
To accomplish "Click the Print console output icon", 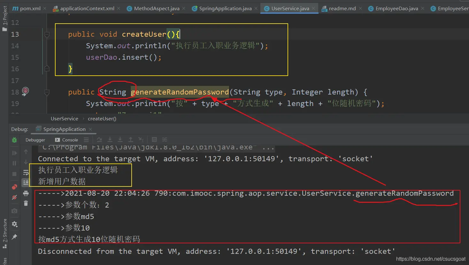I will [x=26, y=193].
